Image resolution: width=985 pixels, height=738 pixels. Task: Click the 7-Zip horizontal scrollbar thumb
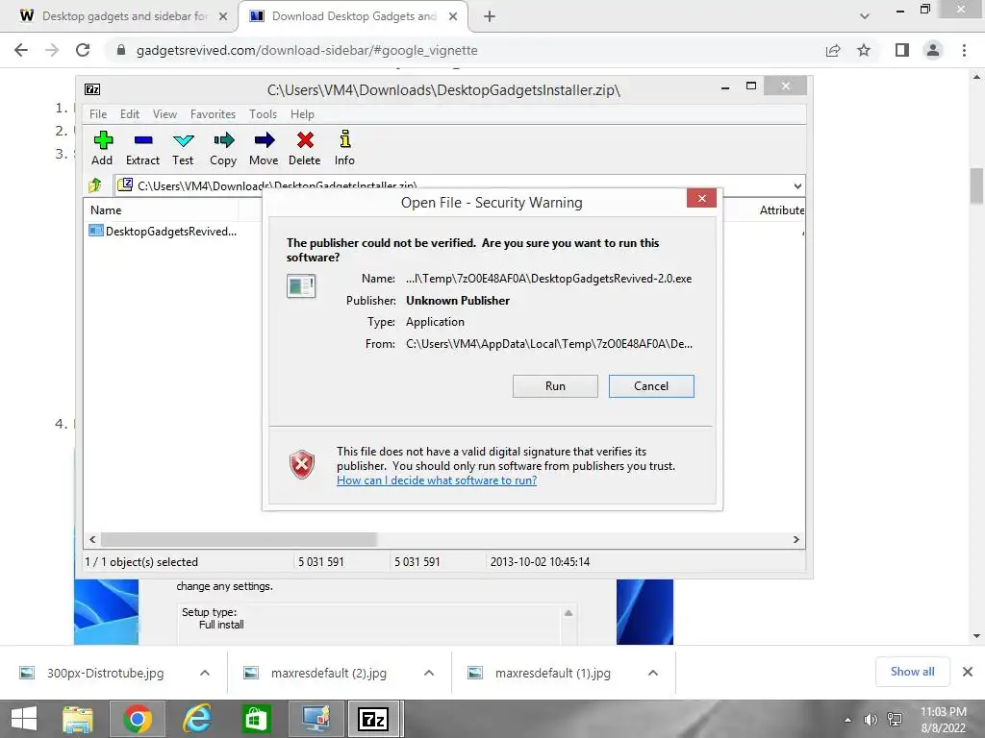pos(239,539)
